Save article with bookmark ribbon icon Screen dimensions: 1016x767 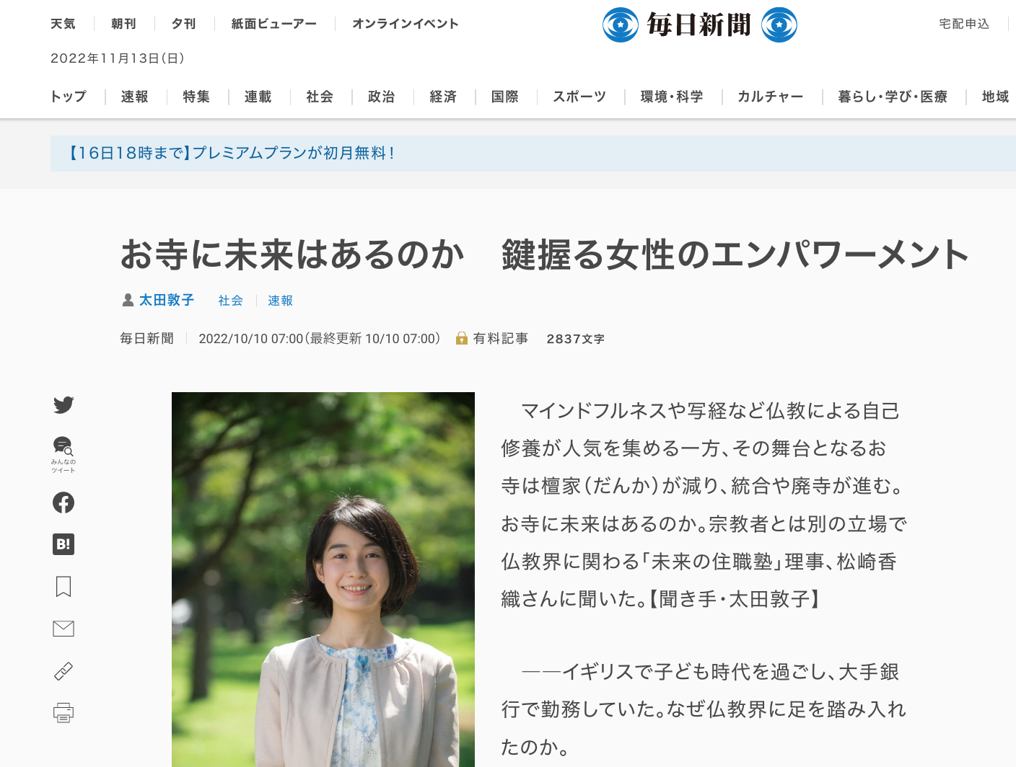(63, 586)
